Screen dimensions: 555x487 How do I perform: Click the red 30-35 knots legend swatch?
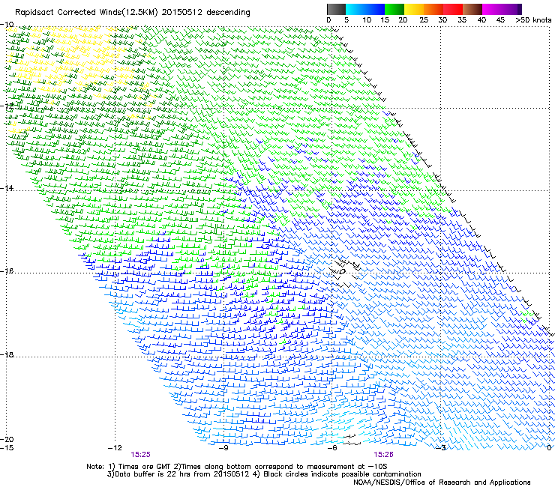(453, 9)
